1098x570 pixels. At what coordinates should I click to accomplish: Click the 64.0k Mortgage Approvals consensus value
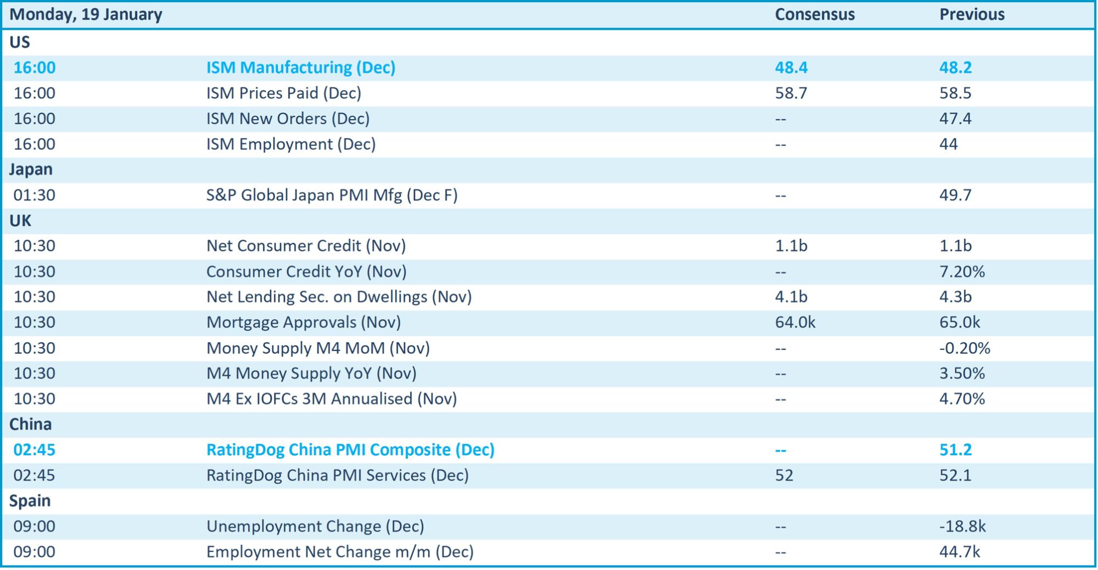[794, 322]
